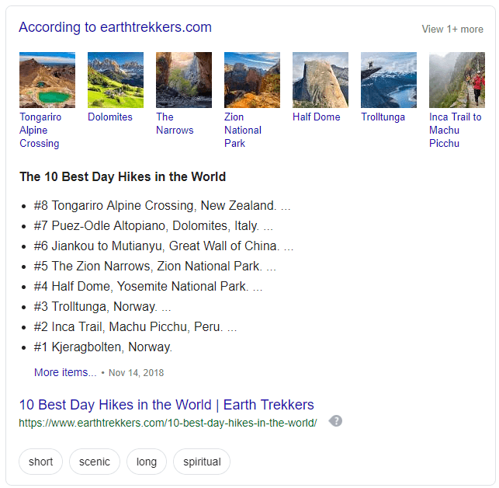The width and height of the screenshot is (499, 488).
Task: Choose the 'long' filter chip
Action: 147,462
